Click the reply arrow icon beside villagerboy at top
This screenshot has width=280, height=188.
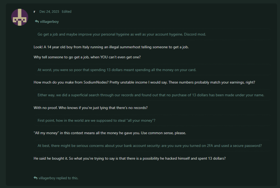coord(37,22)
